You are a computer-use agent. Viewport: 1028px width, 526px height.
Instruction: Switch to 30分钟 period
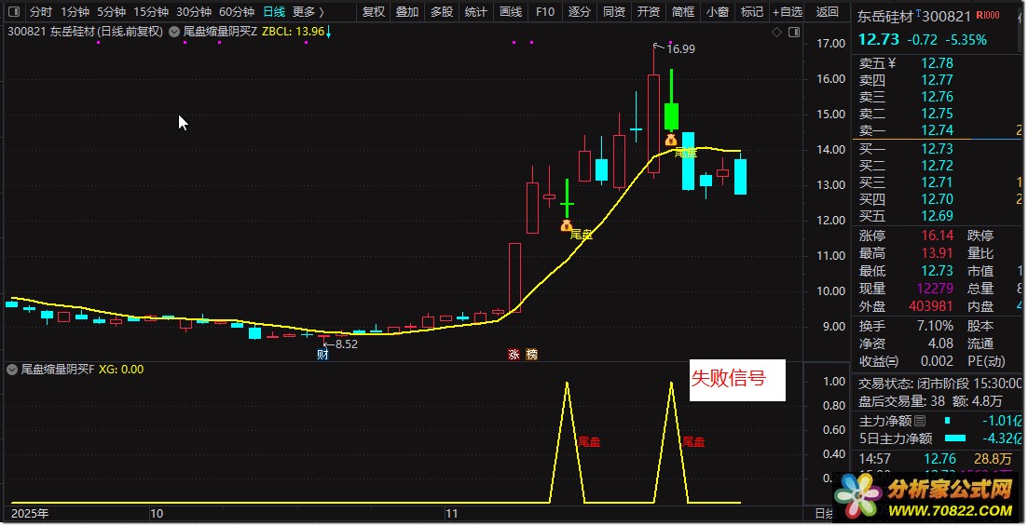(x=194, y=12)
